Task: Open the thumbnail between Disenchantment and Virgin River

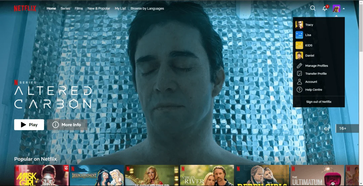Action: point(152,175)
